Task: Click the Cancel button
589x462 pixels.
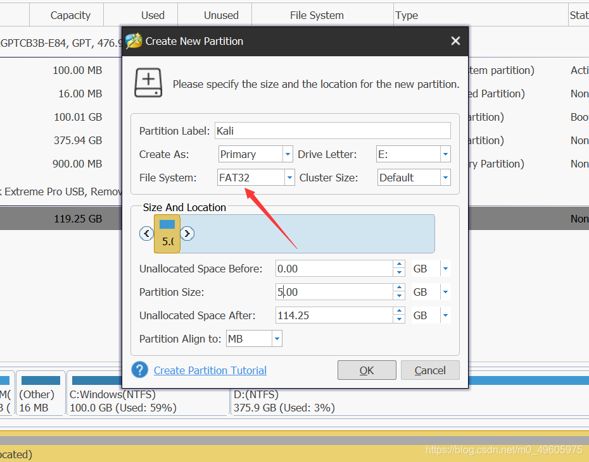Action: (430, 370)
